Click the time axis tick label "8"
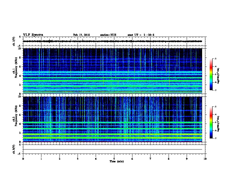 [169, 159]
